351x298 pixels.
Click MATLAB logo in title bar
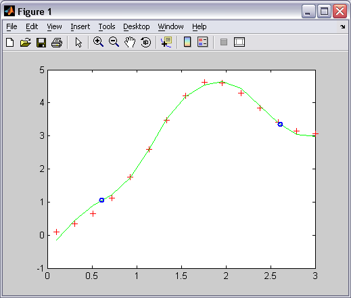(9, 12)
